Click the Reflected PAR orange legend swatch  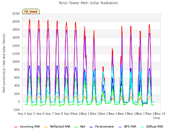[x=46, y=127]
